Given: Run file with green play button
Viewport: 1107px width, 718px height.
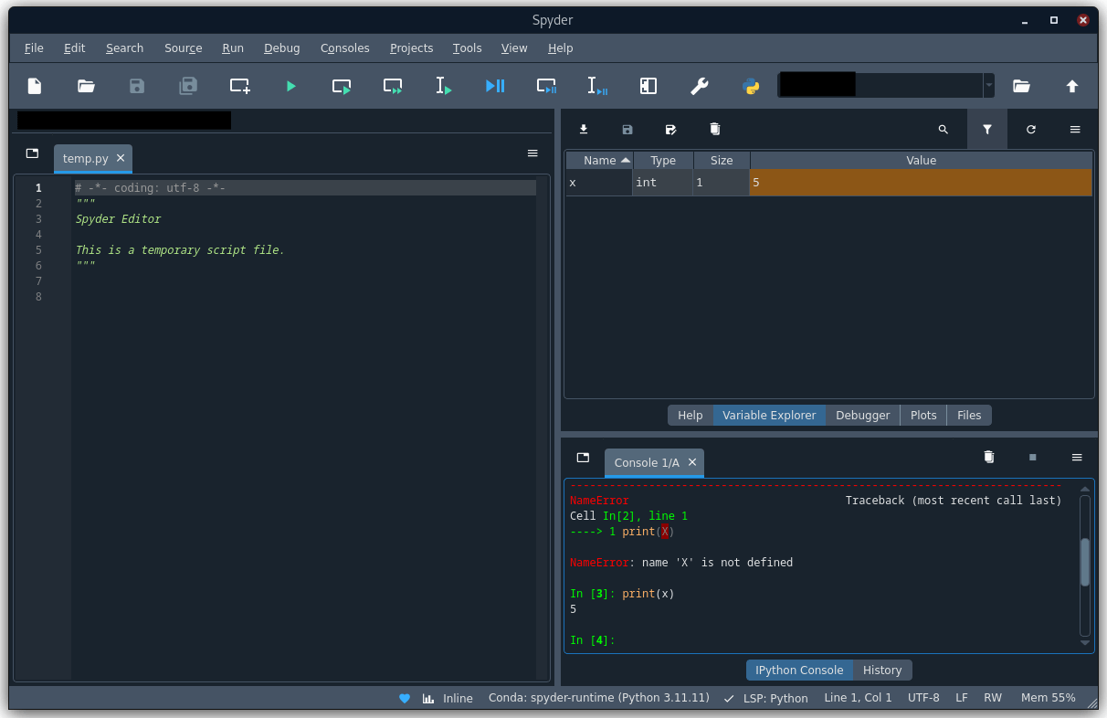Looking at the screenshot, I should 290,86.
